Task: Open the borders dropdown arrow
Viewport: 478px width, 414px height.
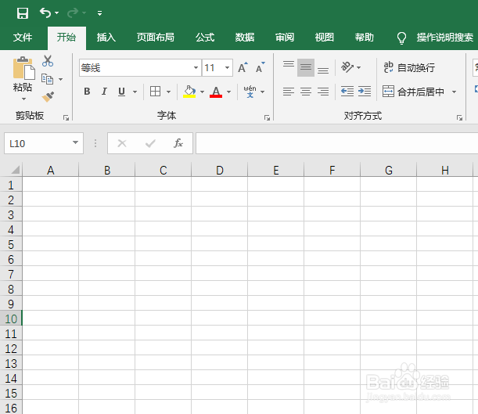Action: tap(168, 92)
